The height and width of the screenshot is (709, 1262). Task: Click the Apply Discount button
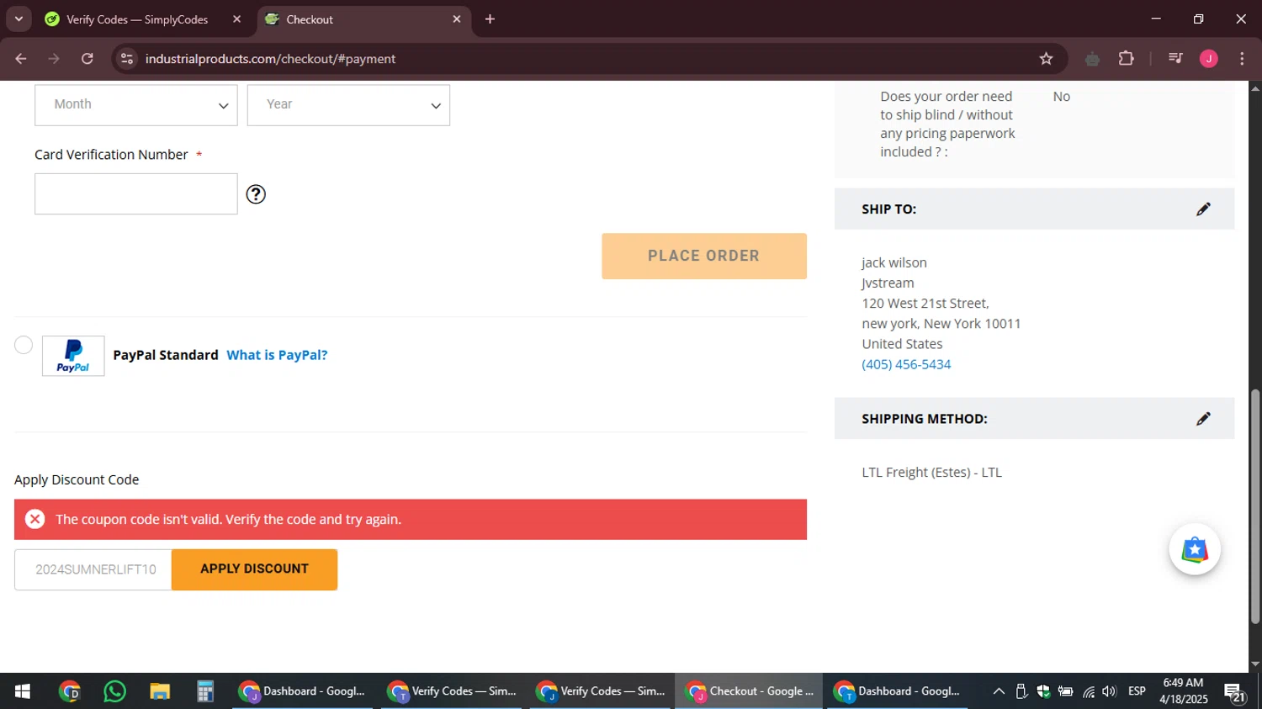point(254,569)
